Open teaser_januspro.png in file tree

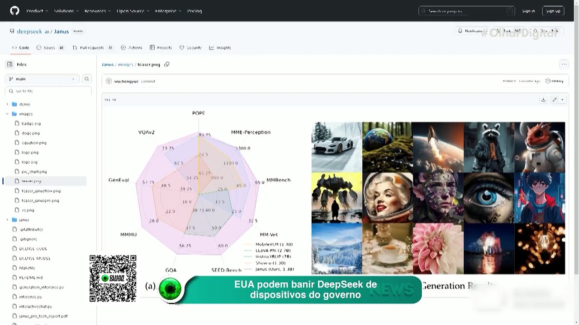click(x=40, y=200)
